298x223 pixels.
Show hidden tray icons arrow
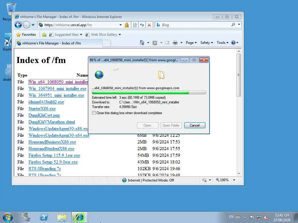(245, 217)
